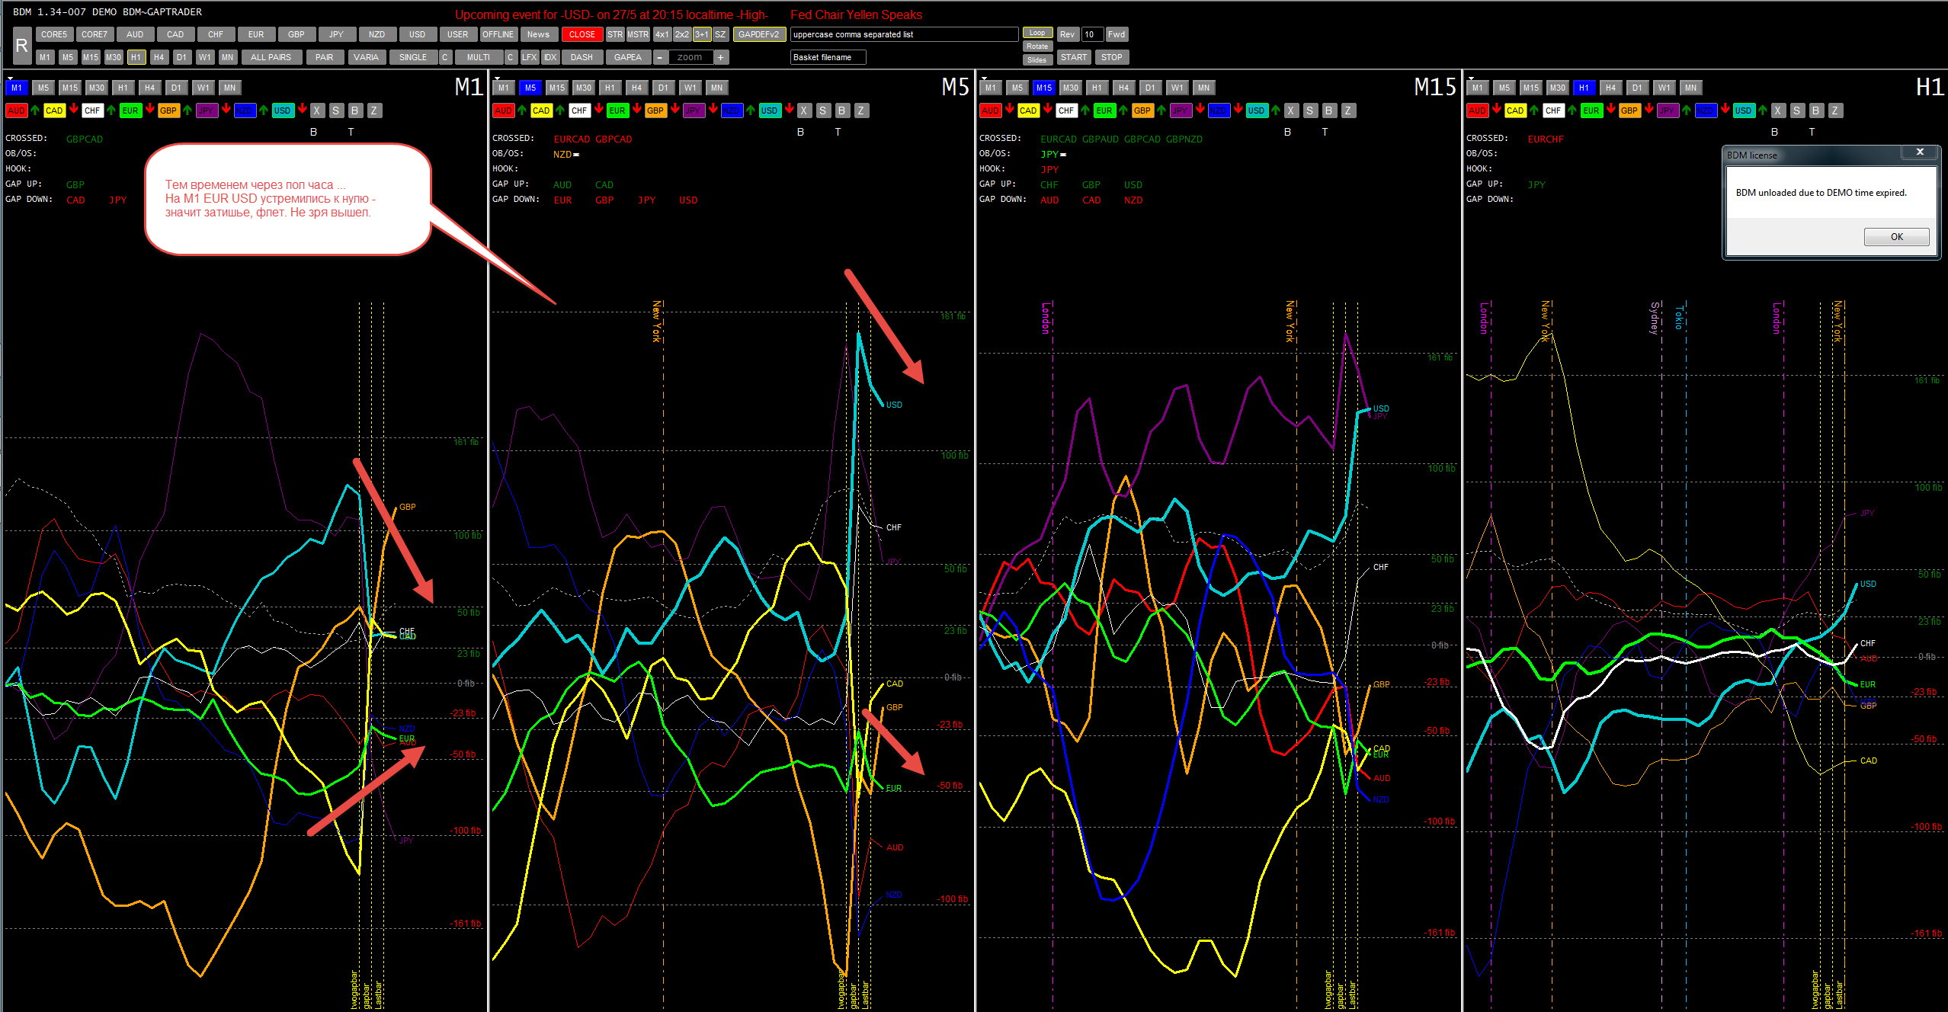Image resolution: width=1948 pixels, height=1012 pixels.
Task: Click the red down arrow beside GBP in H1 panel
Action: click(1649, 110)
